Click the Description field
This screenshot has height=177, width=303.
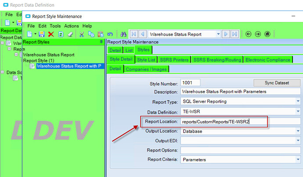tap(240, 91)
